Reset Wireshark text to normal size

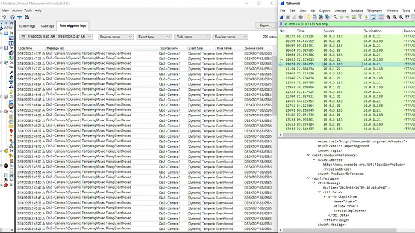401,17
